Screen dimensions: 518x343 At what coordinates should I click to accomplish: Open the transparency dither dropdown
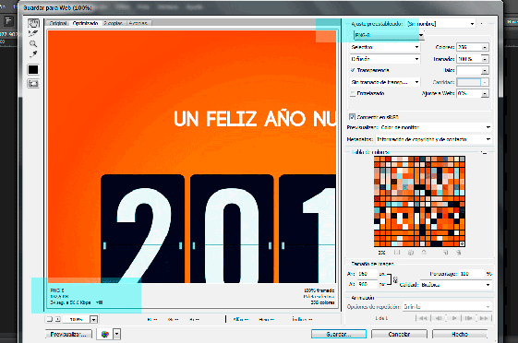point(385,82)
